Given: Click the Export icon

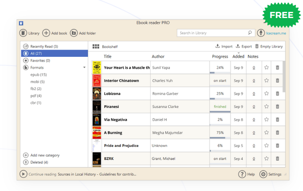Looking at the screenshot, I should tap(238, 46).
